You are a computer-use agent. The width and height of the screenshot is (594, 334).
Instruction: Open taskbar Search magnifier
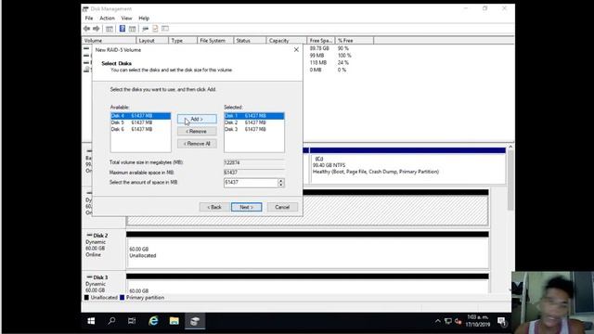coord(111,321)
